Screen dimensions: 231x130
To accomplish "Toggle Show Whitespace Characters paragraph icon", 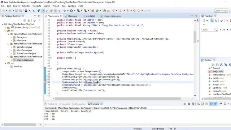I will tap(59, 10).
